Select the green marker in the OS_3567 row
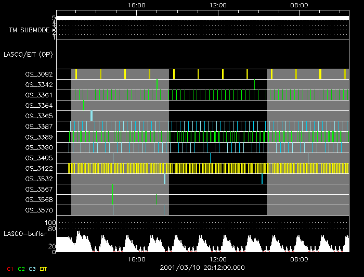The height and width of the screenshot is (277, 364). pos(112,189)
